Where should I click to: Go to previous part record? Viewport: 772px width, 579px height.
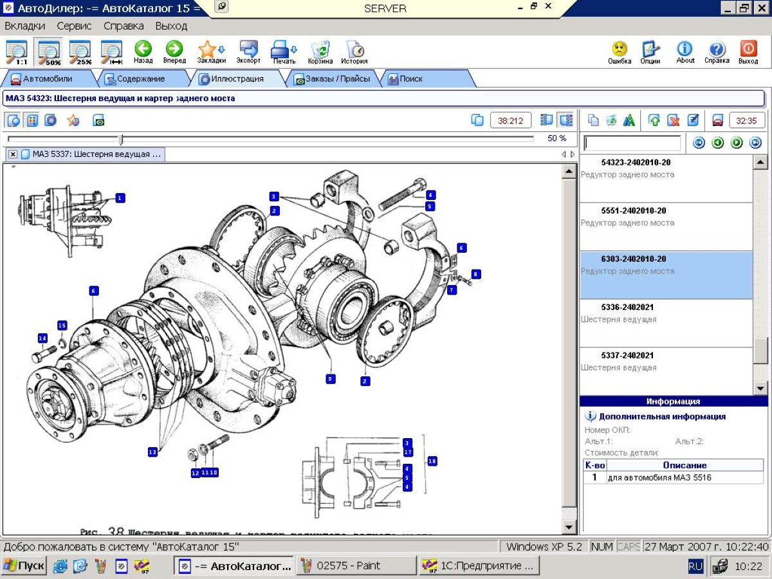718,143
